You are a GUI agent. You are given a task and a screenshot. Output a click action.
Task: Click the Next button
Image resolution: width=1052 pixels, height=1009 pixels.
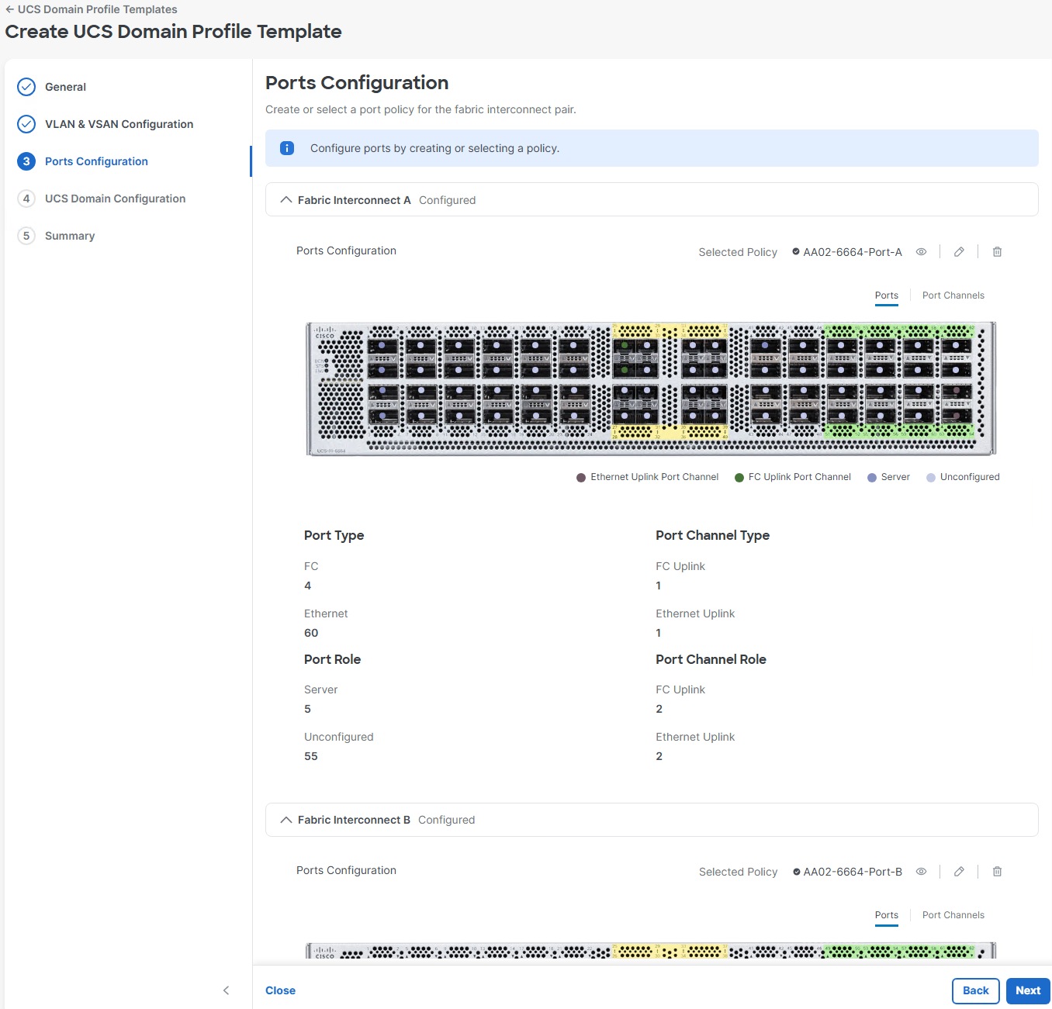[x=1028, y=990]
